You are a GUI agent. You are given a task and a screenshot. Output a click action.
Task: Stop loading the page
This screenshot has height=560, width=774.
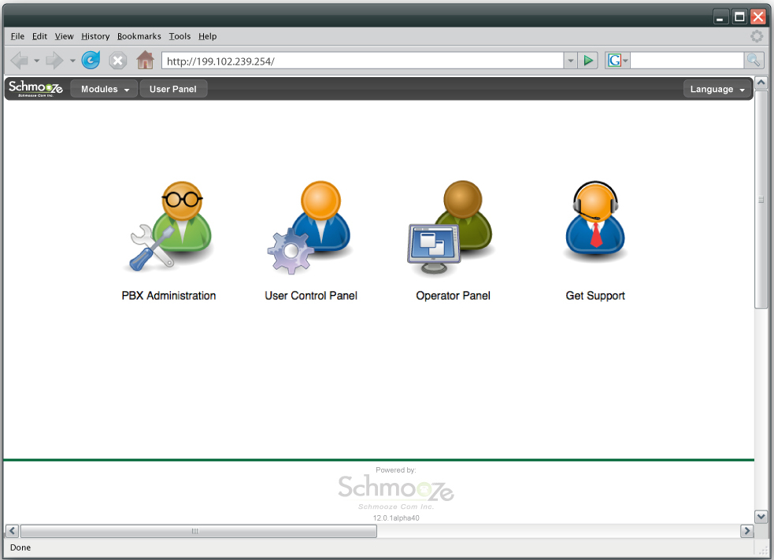pos(118,60)
